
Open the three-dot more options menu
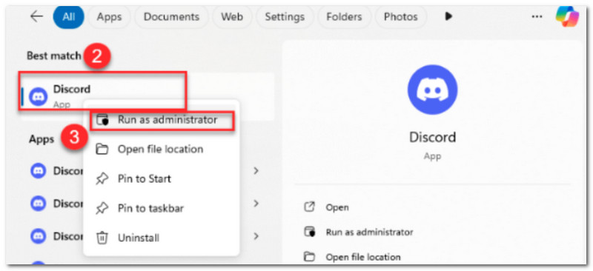537,16
